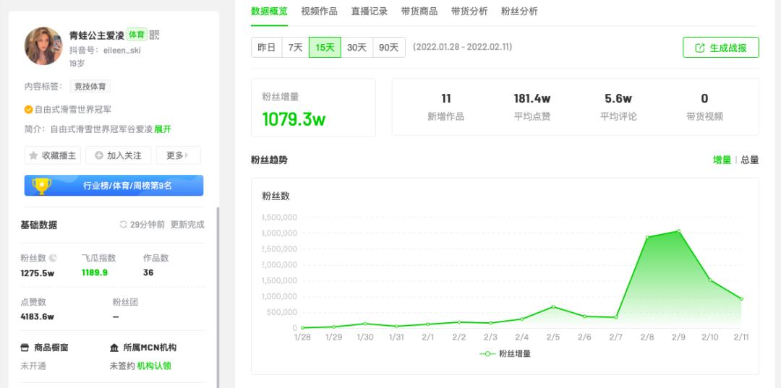
Task: Select the 7天 time range
Action: pyautogui.click(x=295, y=47)
